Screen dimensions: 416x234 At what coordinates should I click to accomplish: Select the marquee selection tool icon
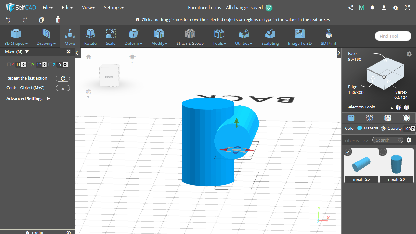(390, 107)
